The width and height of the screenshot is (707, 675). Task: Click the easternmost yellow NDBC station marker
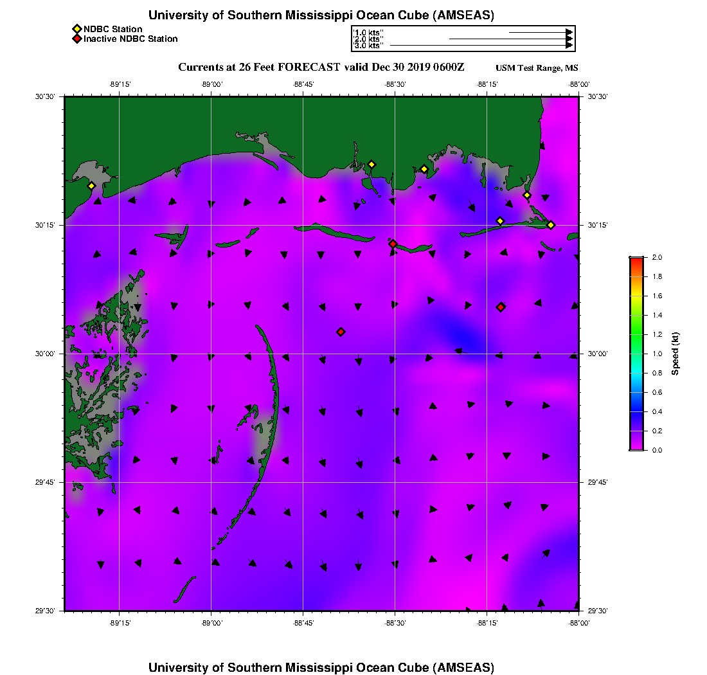(551, 224)
